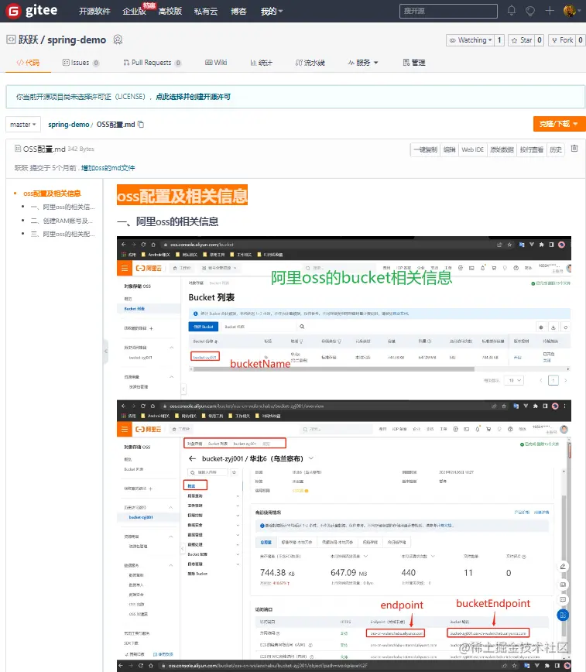Open 高校版 in top navigation
Image resolution: width=586 pixels, height=672 pixels.
(x=170, y=11)
